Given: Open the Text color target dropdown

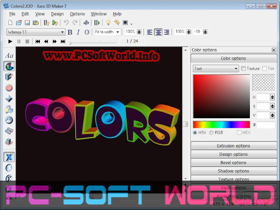Looking at the screenshot, I should pyautogui.click(x=216, y=69).
